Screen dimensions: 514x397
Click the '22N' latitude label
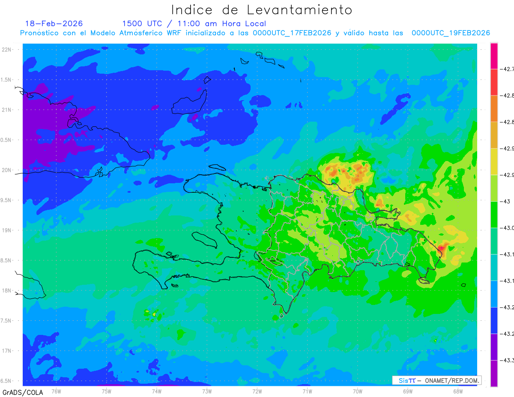pyautogui.click(x=7, y=50)
